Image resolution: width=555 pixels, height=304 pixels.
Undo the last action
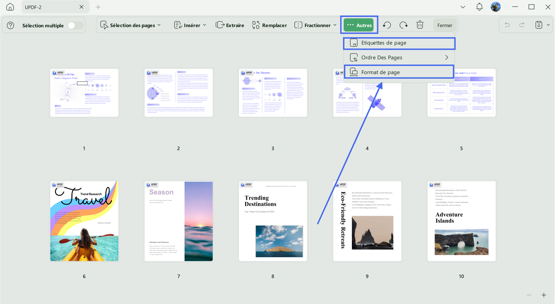pyautogui.click(x=507, y=25)
